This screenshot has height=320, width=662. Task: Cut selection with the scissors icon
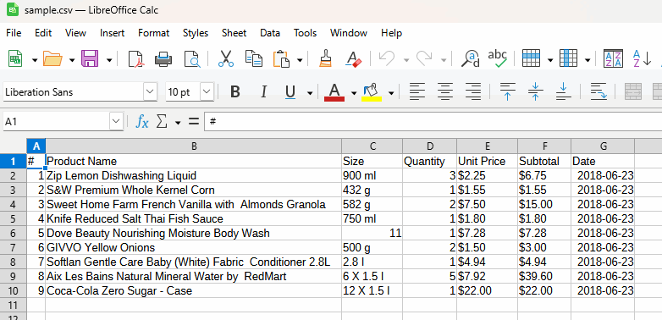[x=226, y=58]
